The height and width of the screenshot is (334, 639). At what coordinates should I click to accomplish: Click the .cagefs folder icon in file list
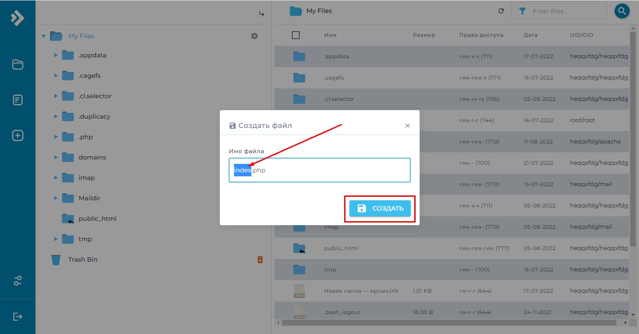(299, 78)
